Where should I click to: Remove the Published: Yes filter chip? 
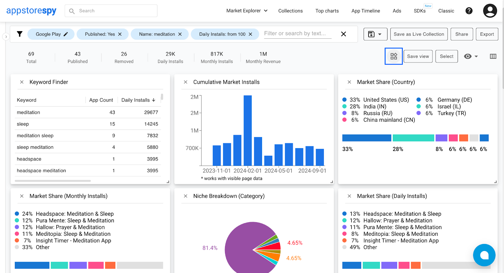tap(120, 34)
